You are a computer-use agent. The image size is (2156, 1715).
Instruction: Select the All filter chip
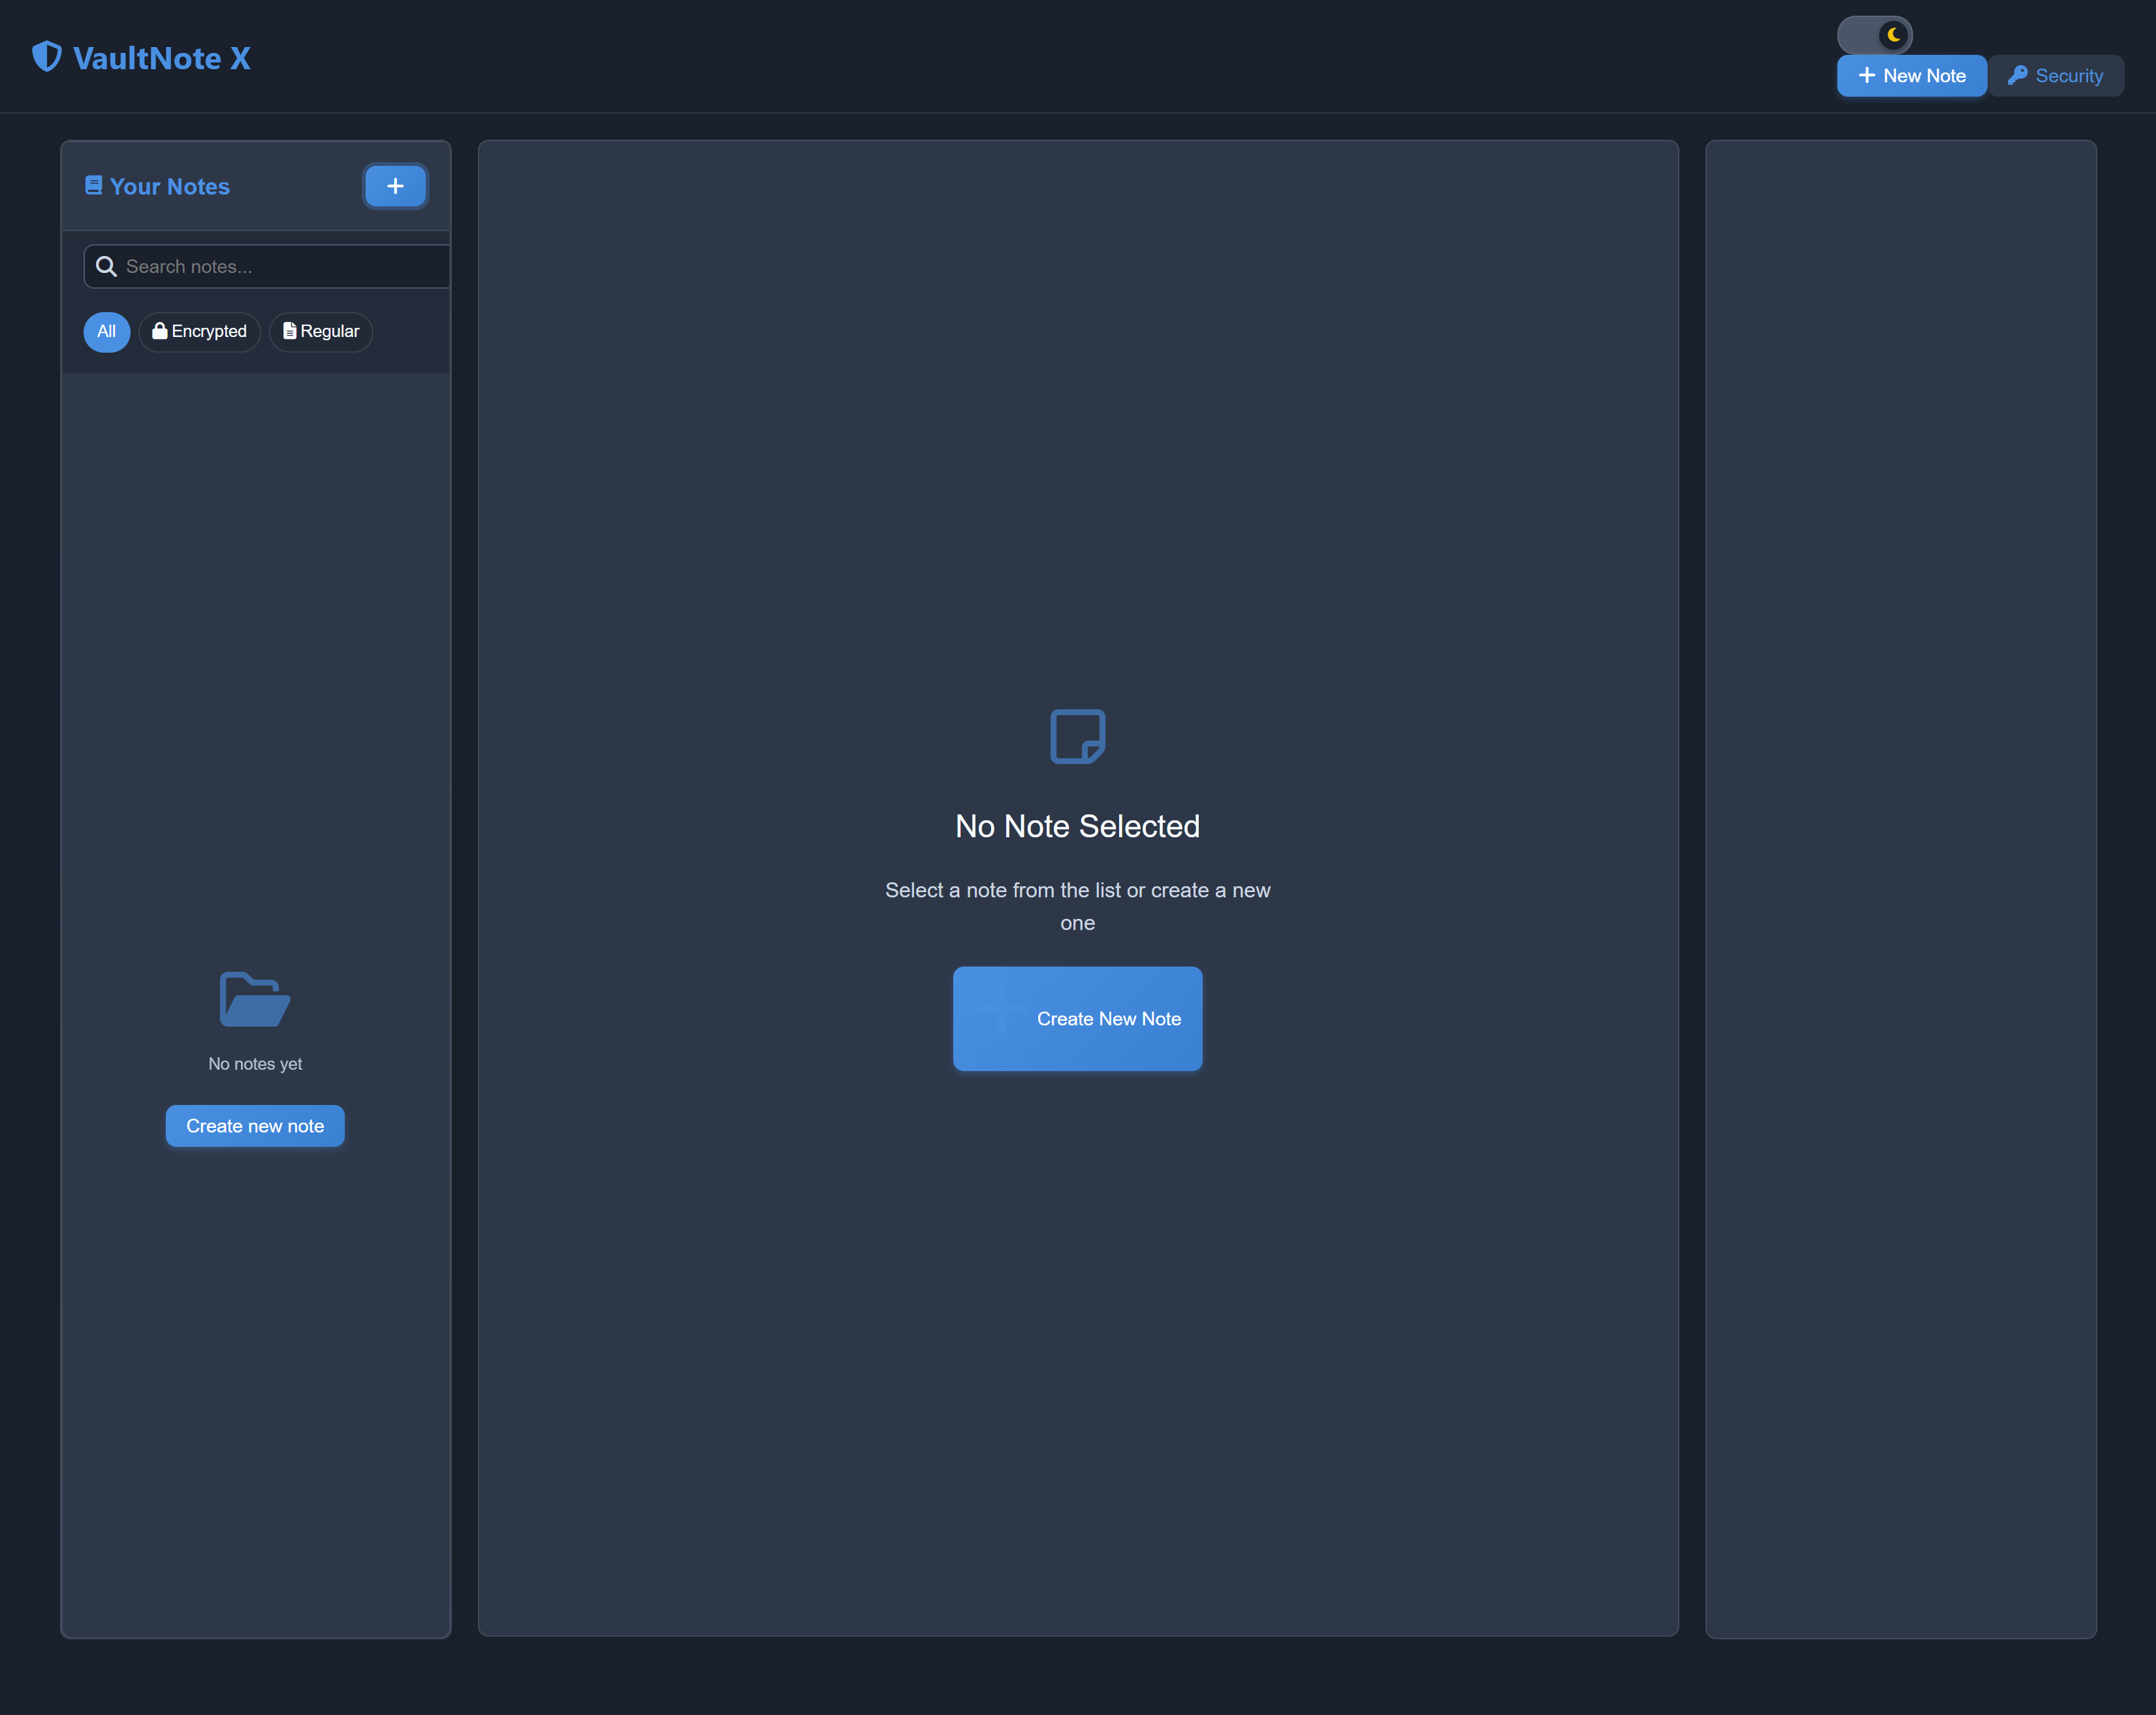(x=106, y=332)
